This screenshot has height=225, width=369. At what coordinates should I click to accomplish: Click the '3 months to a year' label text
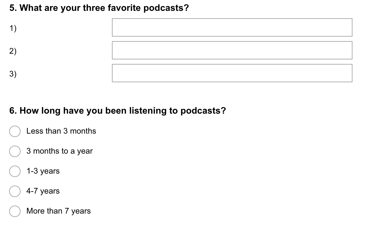pyautogui.click(x=60, y=151)
